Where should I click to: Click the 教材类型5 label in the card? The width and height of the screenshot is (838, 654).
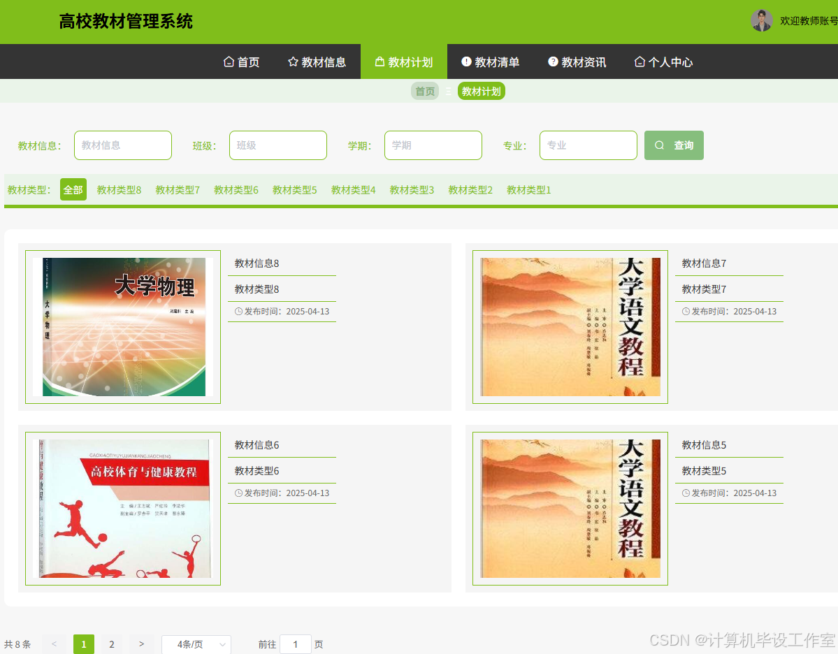(x=704, y=471)
